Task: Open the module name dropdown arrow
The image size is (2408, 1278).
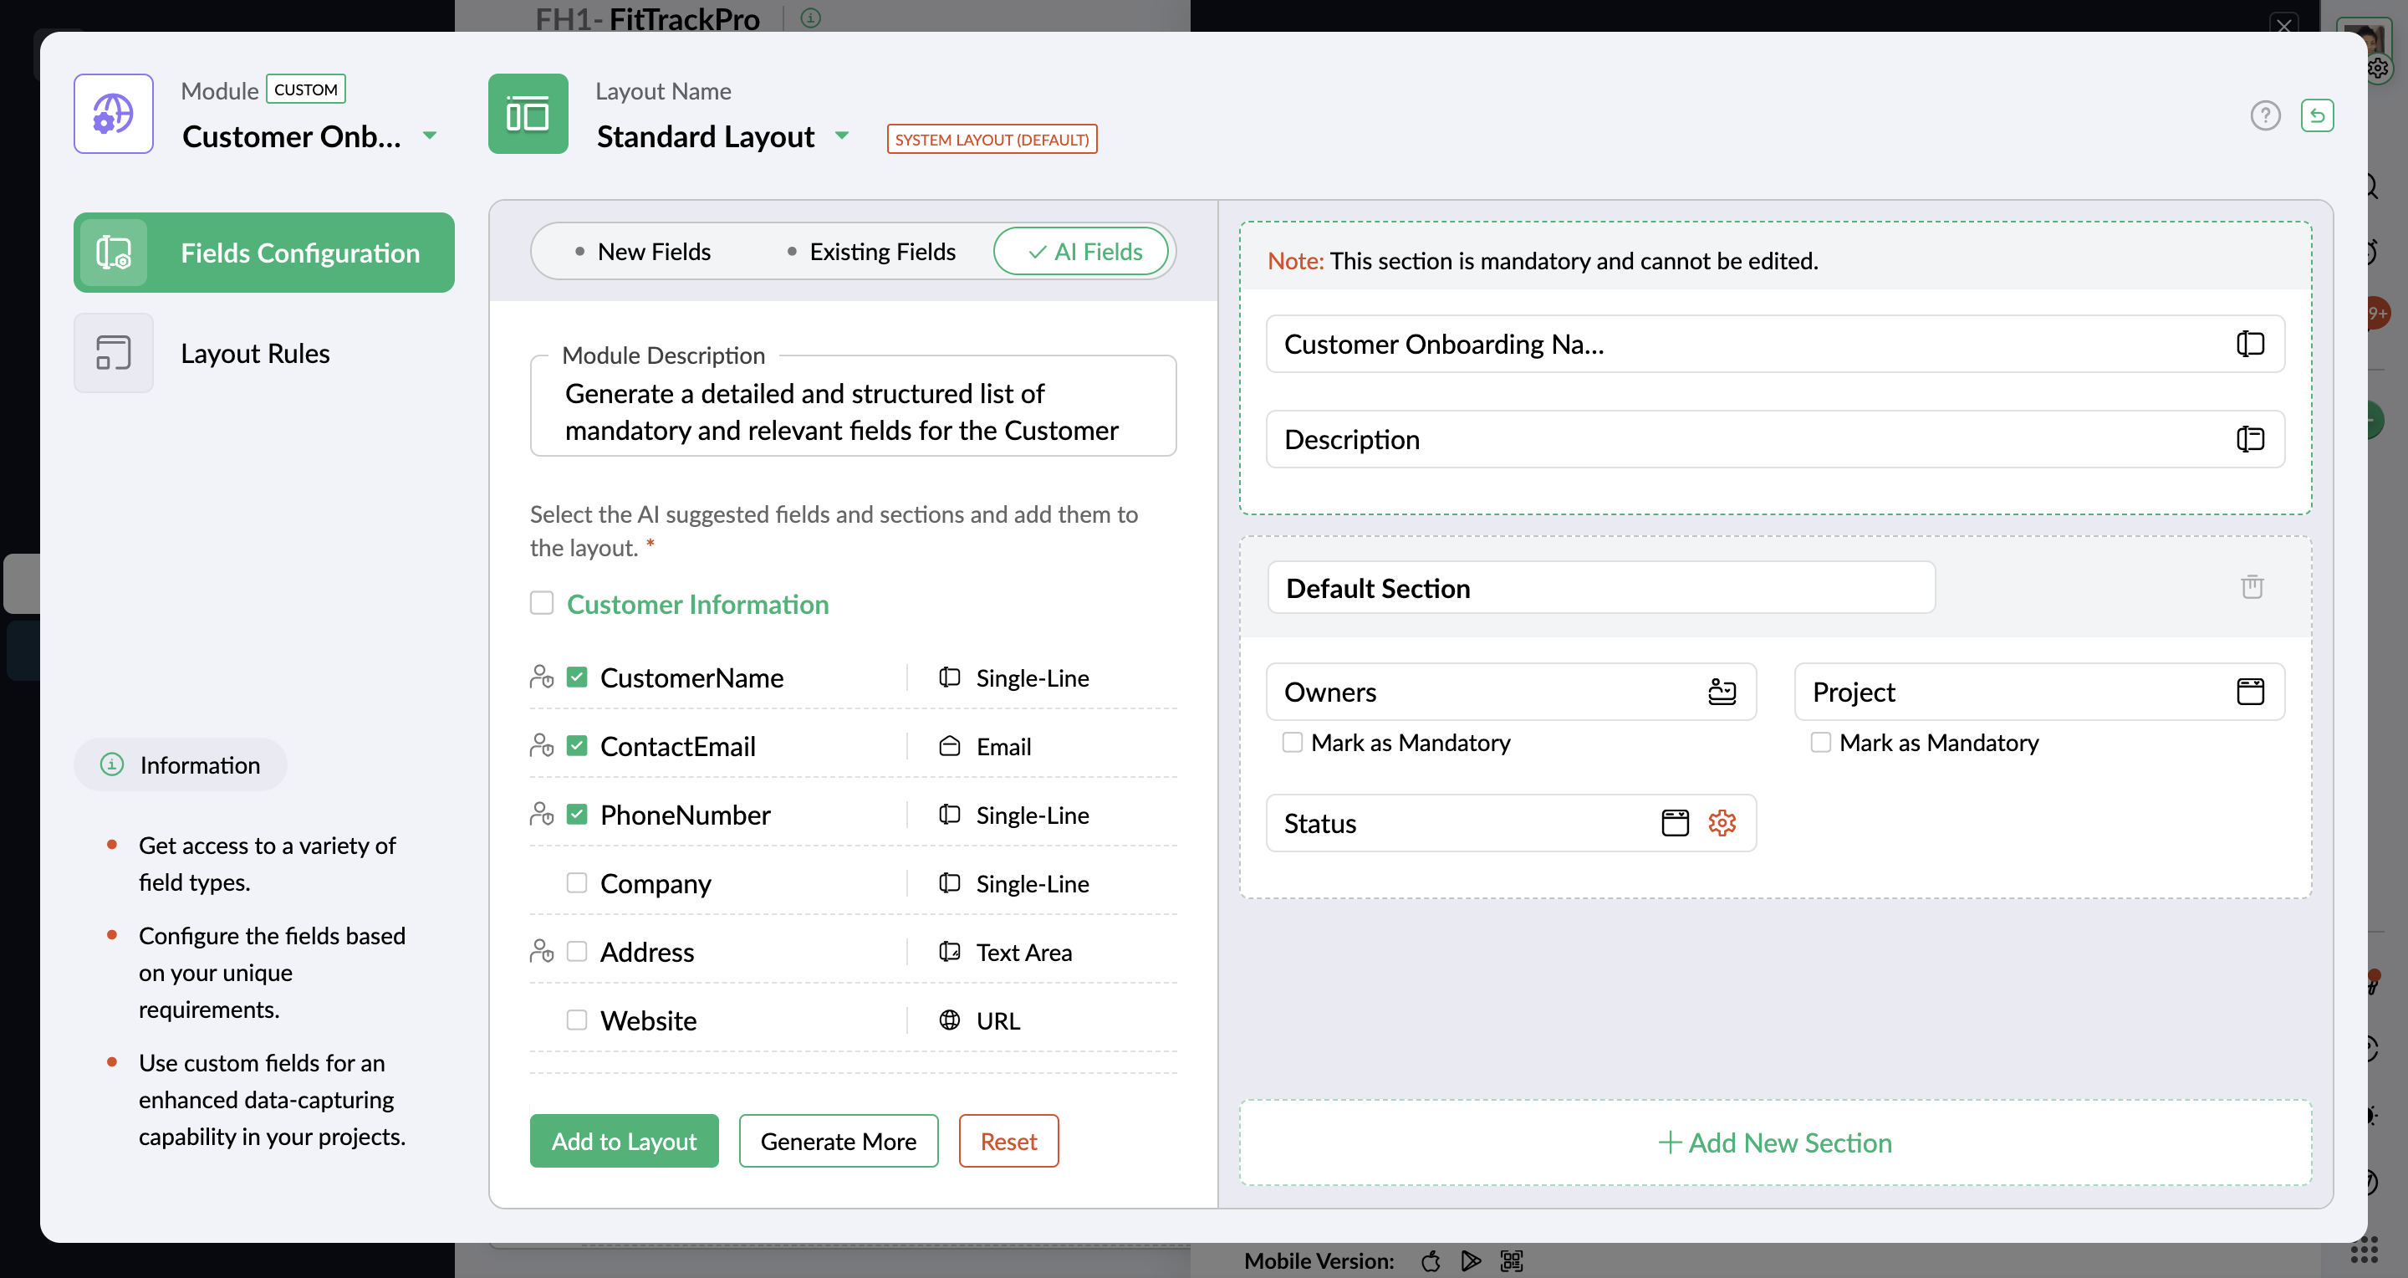Action: (x=429, y=136)
